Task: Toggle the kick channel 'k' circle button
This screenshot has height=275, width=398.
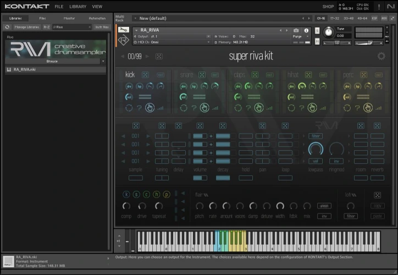Action: point(126,194)
